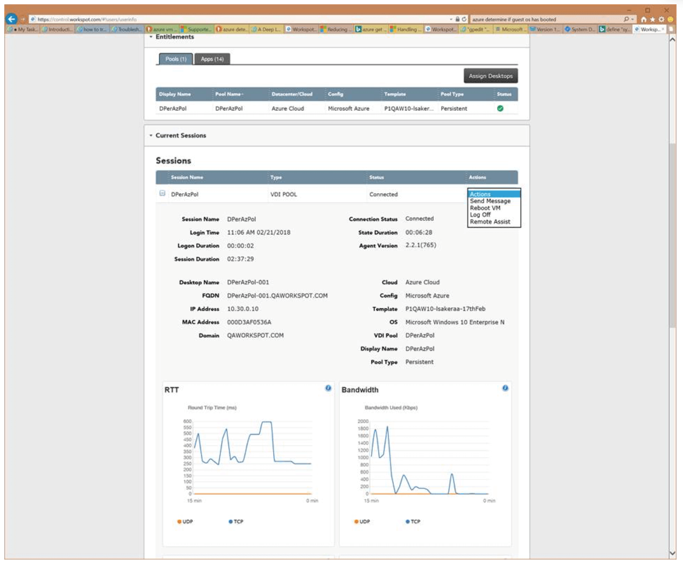Choose Remote Assist in the Actions list
This screenshot has height=566, width=683.
pyautogui.click(x=490, y=222)
